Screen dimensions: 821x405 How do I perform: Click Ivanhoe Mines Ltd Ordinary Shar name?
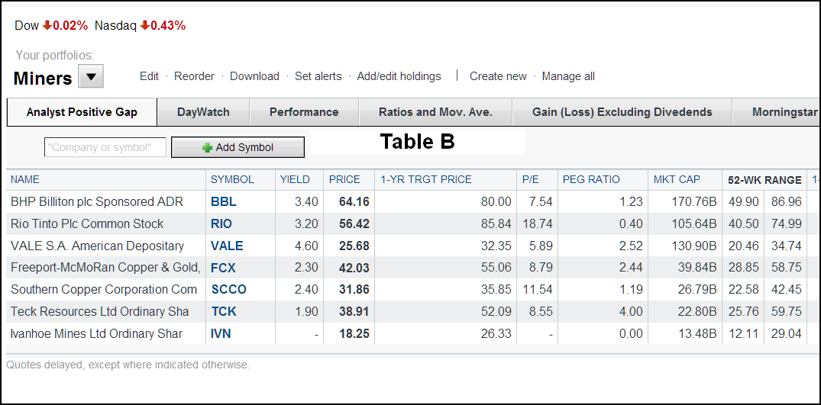pyautogui.click(x=96, y=334)
